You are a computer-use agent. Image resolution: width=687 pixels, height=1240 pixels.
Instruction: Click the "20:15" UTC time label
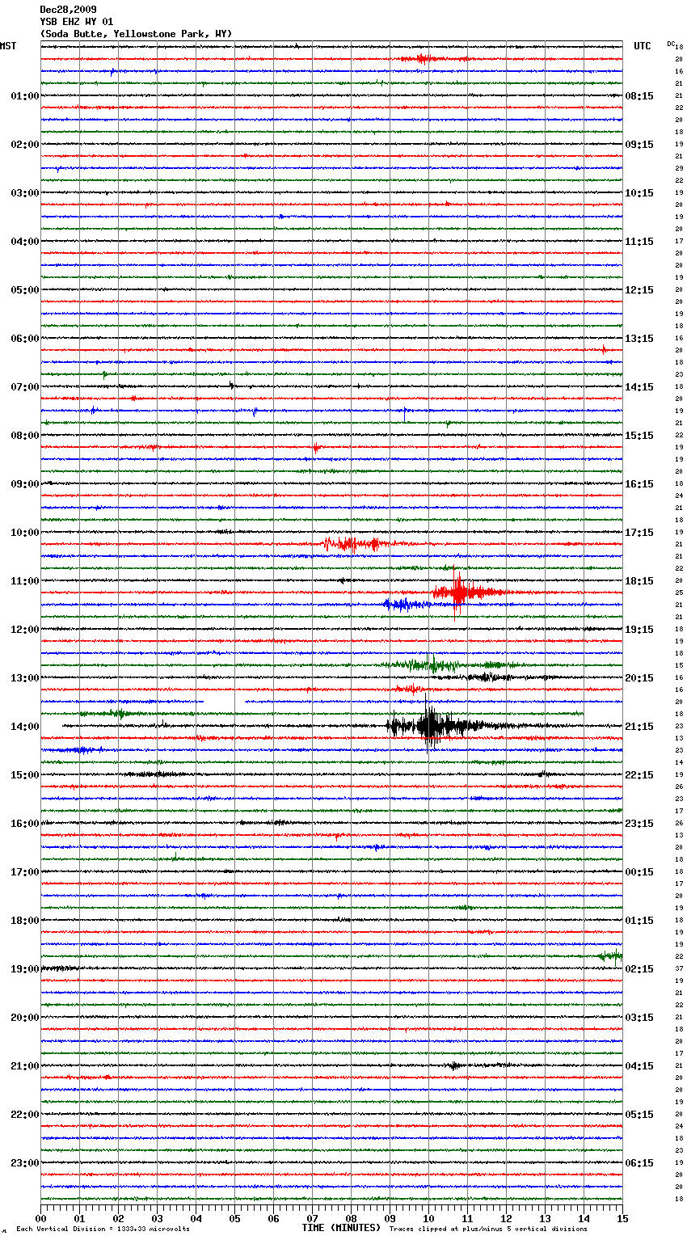click(x=639, y=678)
